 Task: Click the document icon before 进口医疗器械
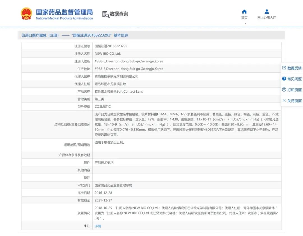[23, 35]
